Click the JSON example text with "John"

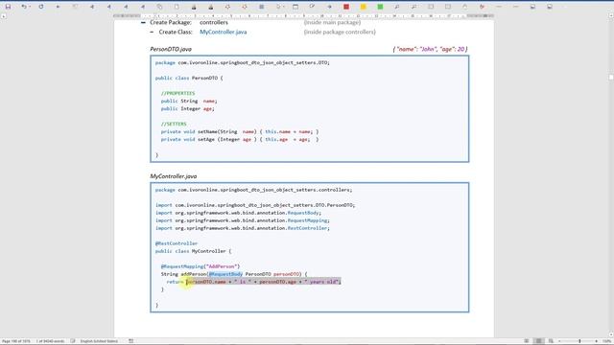[x=430, y=49]
